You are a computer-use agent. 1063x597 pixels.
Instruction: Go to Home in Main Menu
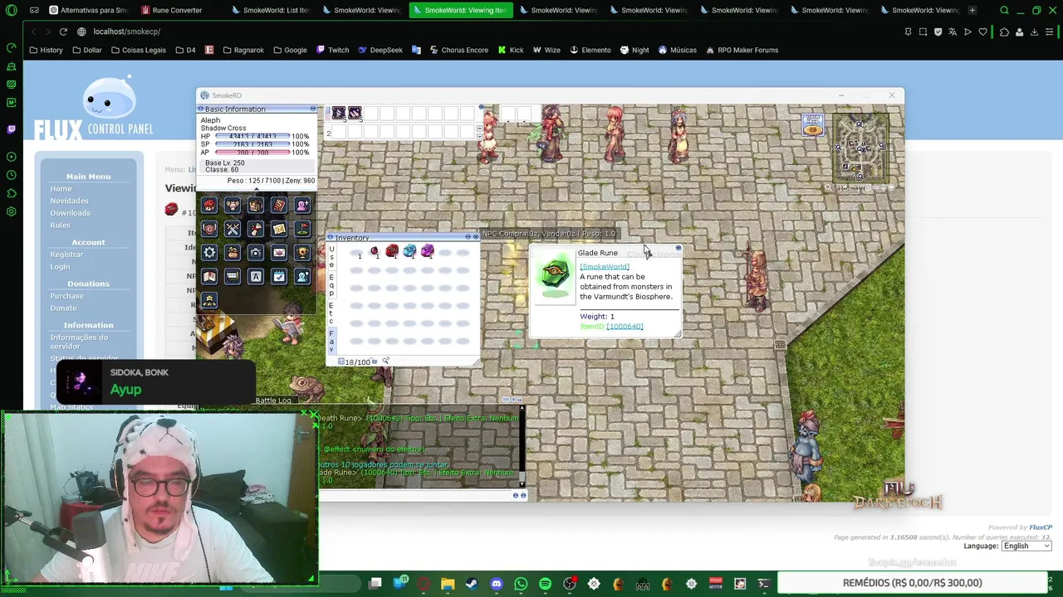pyautogui.click(x=61, y=188)
